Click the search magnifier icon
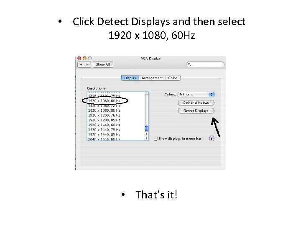 189,64
